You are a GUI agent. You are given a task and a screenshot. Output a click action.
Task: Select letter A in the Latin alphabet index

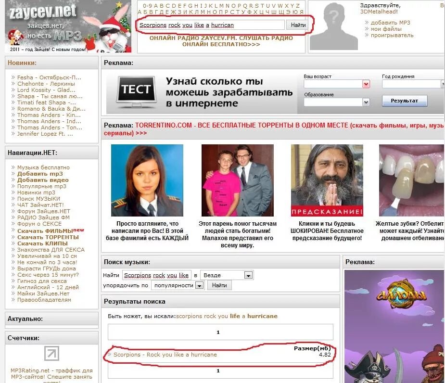coord(155,6)
